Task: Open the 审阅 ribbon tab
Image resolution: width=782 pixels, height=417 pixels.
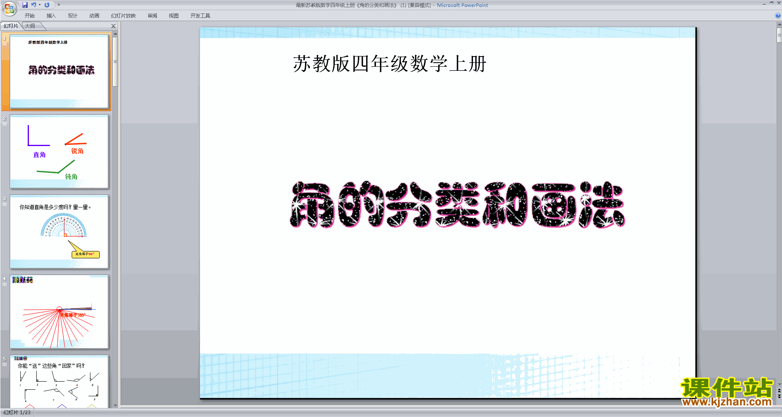Action: pos(152,16)
